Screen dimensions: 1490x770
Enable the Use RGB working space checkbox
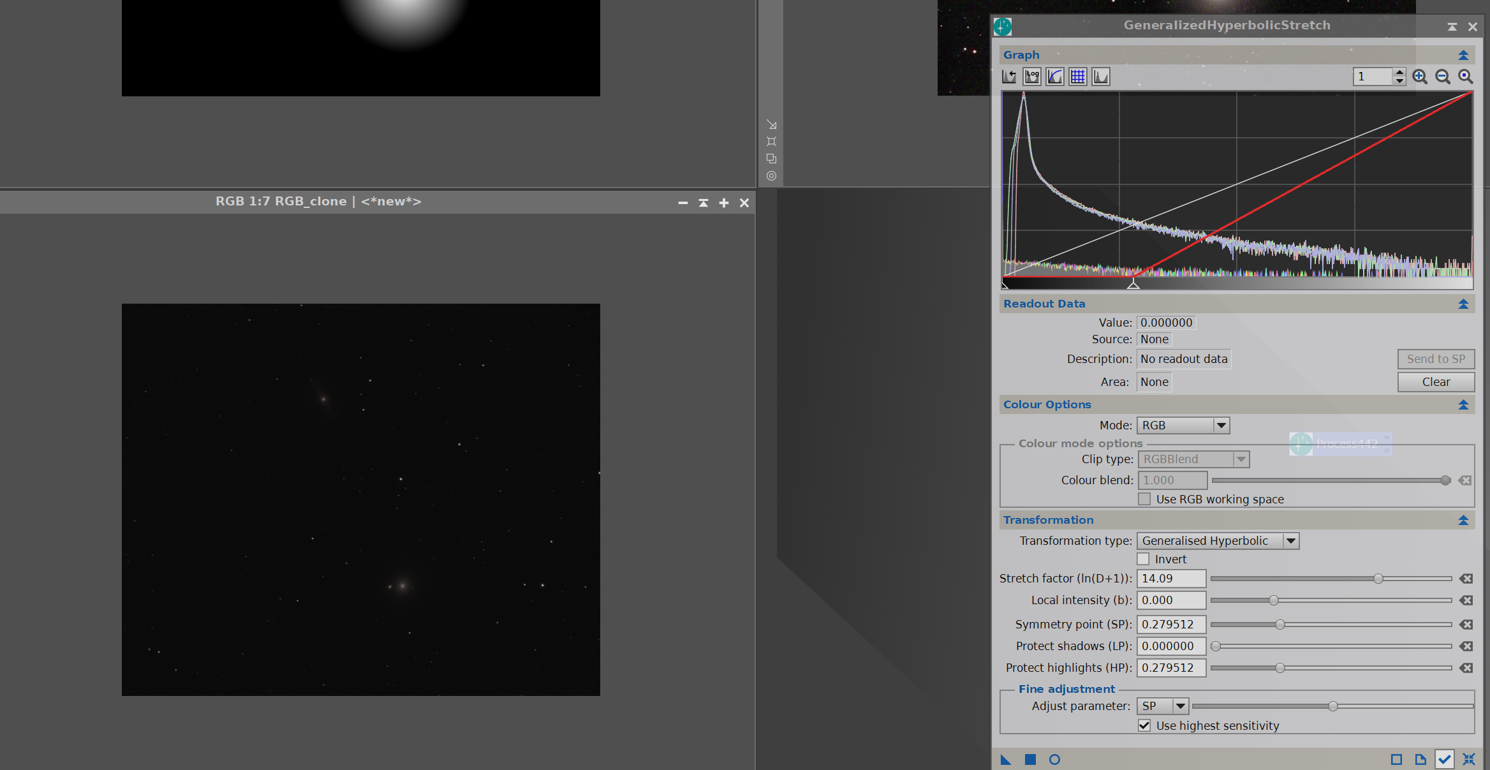pos(1144,499)
